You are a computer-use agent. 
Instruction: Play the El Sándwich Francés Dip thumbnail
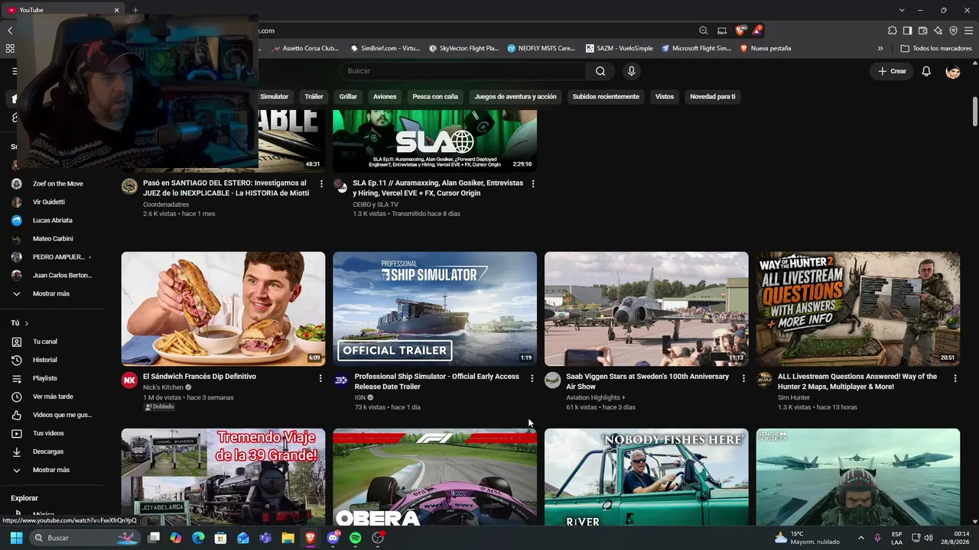point(223,309)
